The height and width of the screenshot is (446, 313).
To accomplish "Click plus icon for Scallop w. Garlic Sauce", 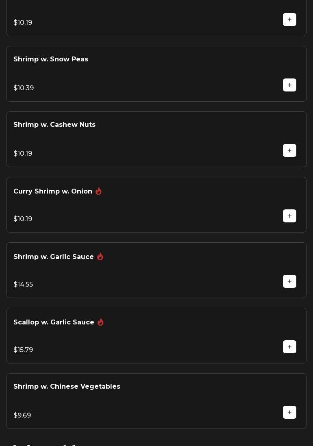I will (x=289, y=347).
